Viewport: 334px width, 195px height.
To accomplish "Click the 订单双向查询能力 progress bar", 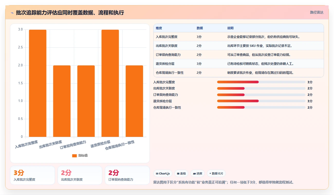I will (261, 95).
